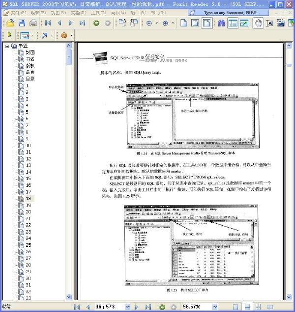
Task: Select bookmark 18
Action: coord(29,198)
